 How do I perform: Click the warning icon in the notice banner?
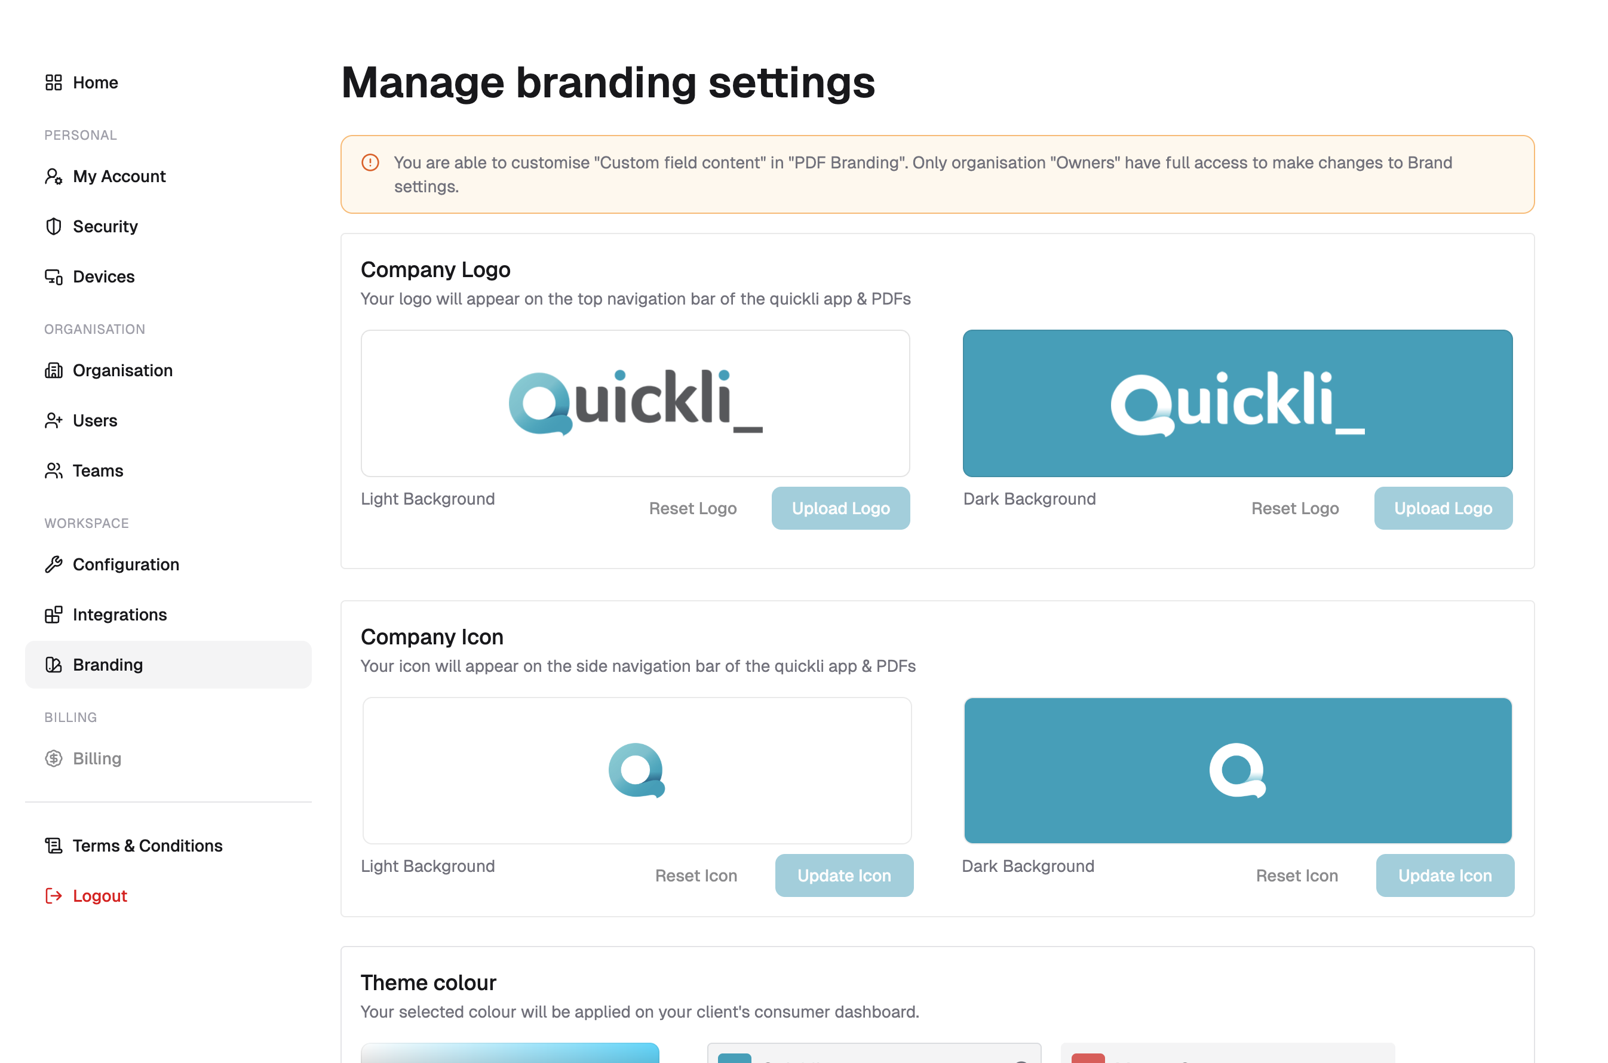pyautogui.click(x=370, y=162)
